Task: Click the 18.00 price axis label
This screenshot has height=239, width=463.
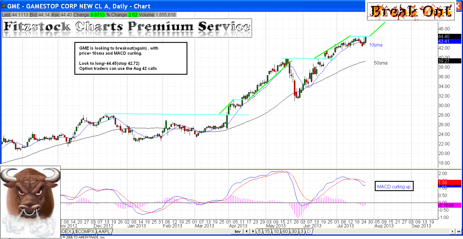Action: point(444,163)
